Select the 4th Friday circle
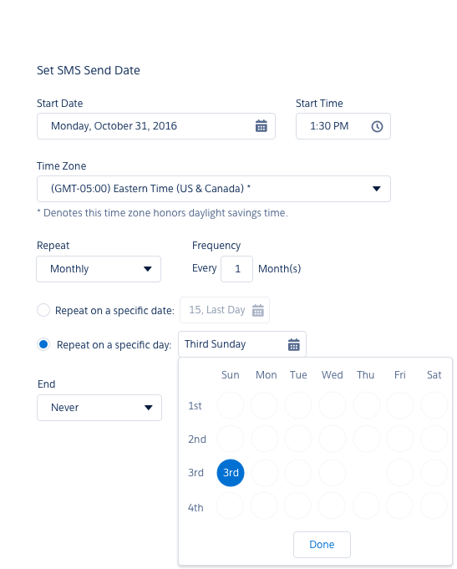 point(399,505)
